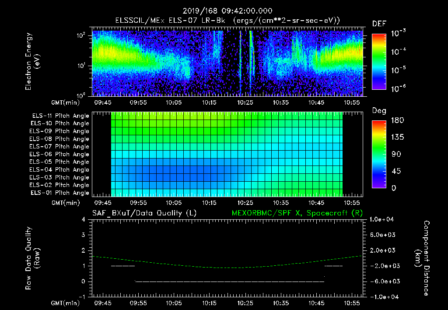The height and width of the screenshot is (310, 448).
Task: Click the timestamp title 2019/168 09:42:00.000
Action: (x=227, y=11)
